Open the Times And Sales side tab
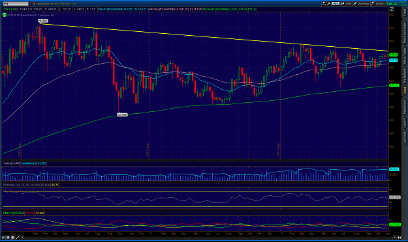This screenshot has height=242, width=408. tap(405, 33)
